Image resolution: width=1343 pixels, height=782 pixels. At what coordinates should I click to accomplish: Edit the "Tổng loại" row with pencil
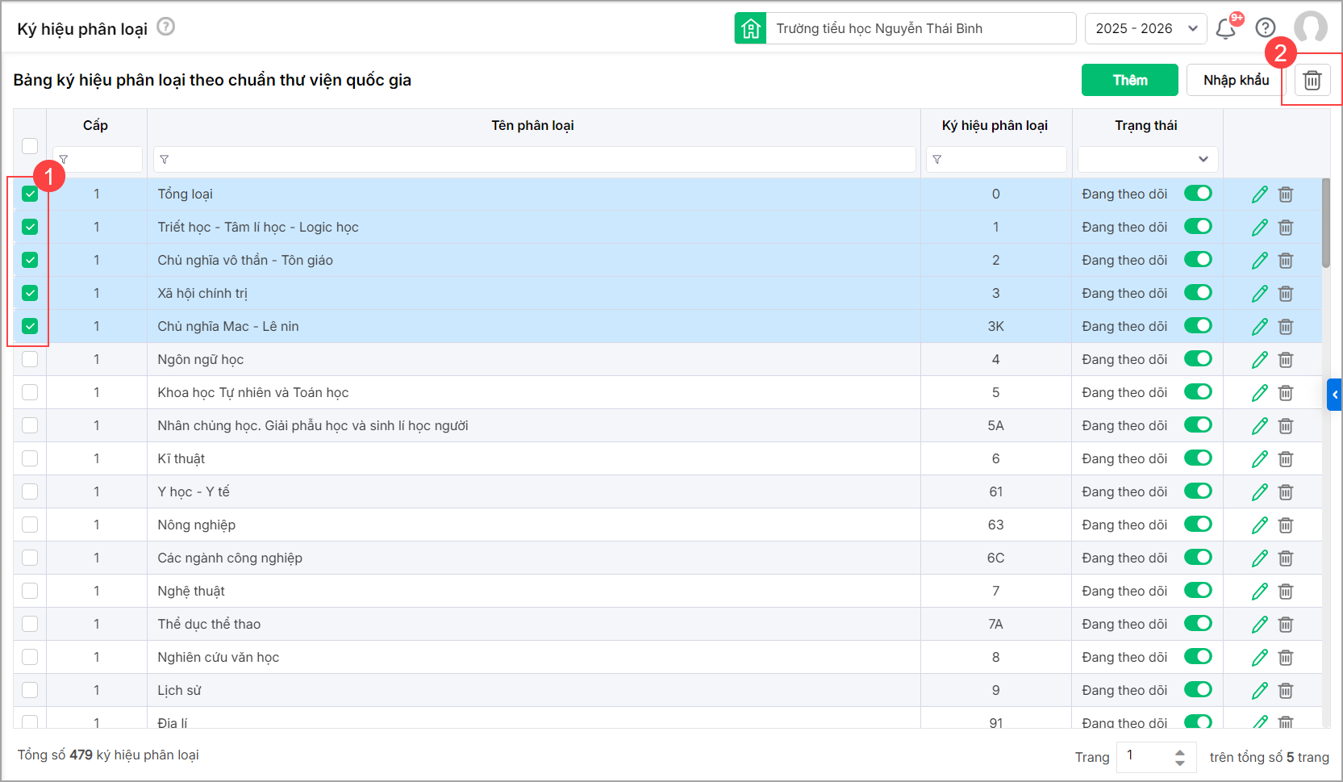coord(1259,194)
